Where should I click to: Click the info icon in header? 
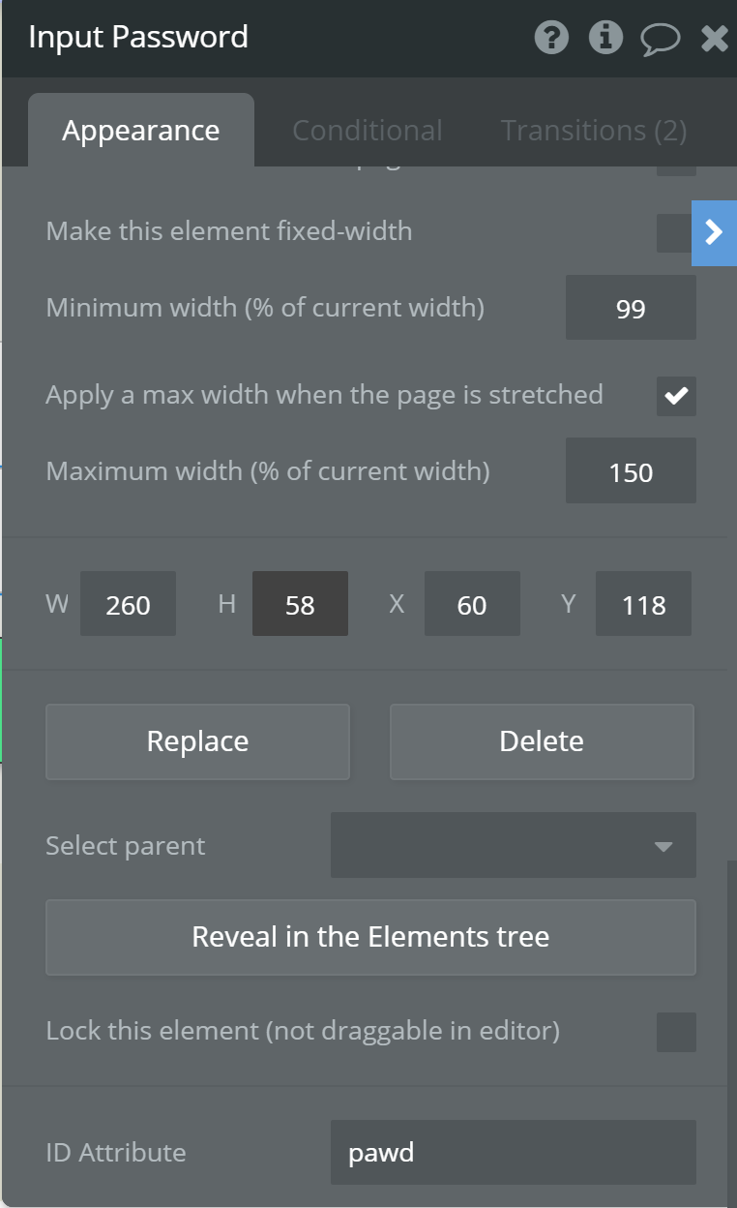coord(606,38)
